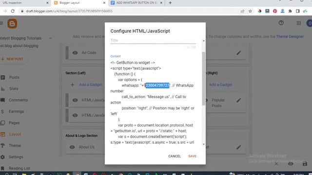Screen dimensions: 312x175
Task: Click the 'Message us' call_to_action text
Action: [x=158, y=97]
